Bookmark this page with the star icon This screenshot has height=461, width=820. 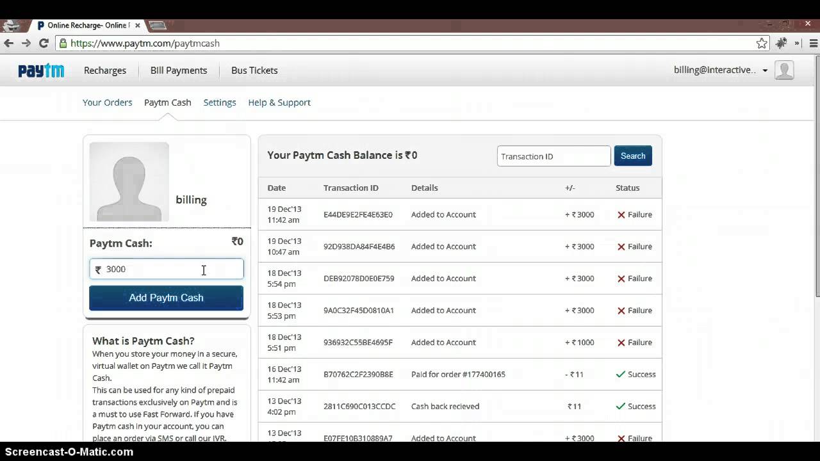(762, 44)
